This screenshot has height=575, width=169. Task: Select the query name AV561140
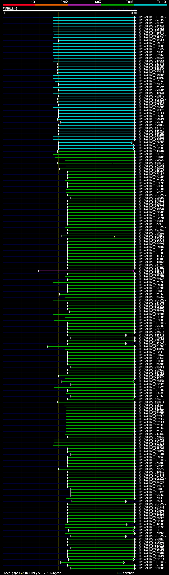[10, 8]
